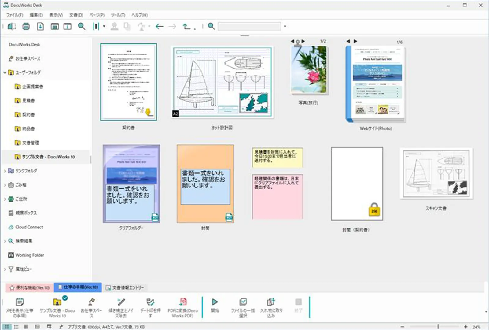The width and height of the screenshot is (489, 330).
Task: Show previous page of Webサイト(Photo) thumbnail
Action: (348, 41)
